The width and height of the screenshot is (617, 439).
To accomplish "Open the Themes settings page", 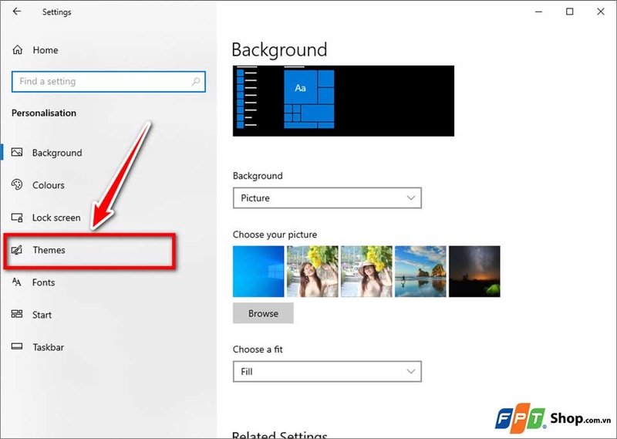I will click(x=49, y=250).
